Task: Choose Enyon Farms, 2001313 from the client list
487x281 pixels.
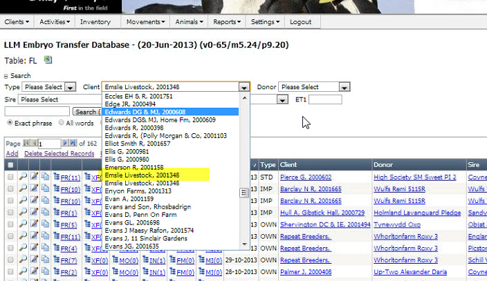Action: point(138,191)
